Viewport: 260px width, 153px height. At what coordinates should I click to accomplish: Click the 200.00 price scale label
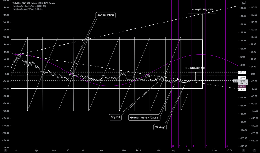(243, 8)
